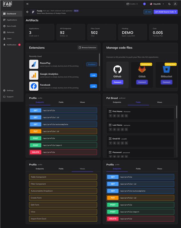Open Notification in the sidebar
The height and width of the screenshot is (228, 181).
click(12, 45)
